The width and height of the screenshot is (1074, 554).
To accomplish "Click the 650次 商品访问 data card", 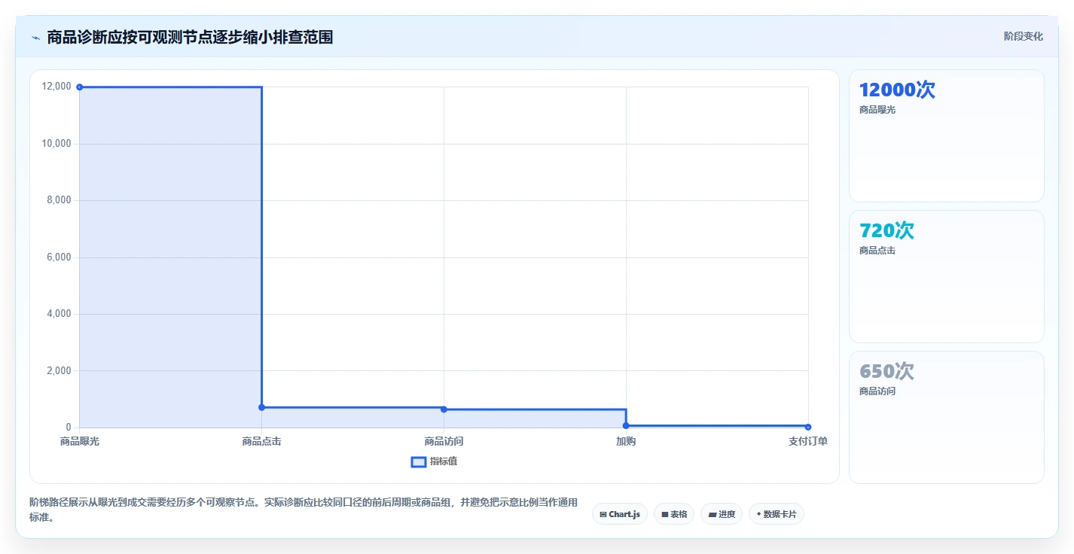I will [947, 417].
